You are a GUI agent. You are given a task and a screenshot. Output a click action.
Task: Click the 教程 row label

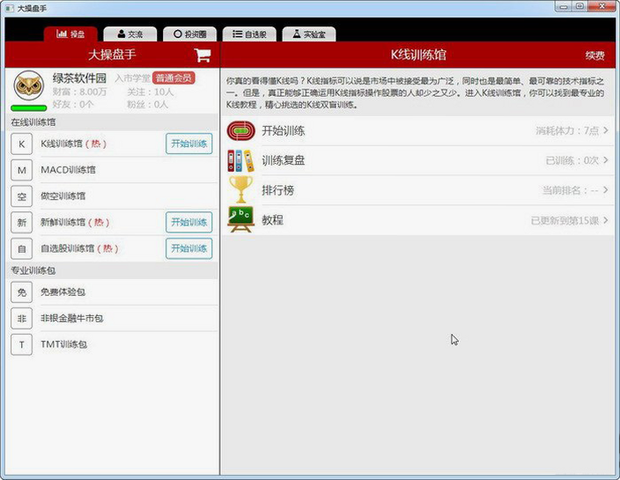(x=272, y=220)
